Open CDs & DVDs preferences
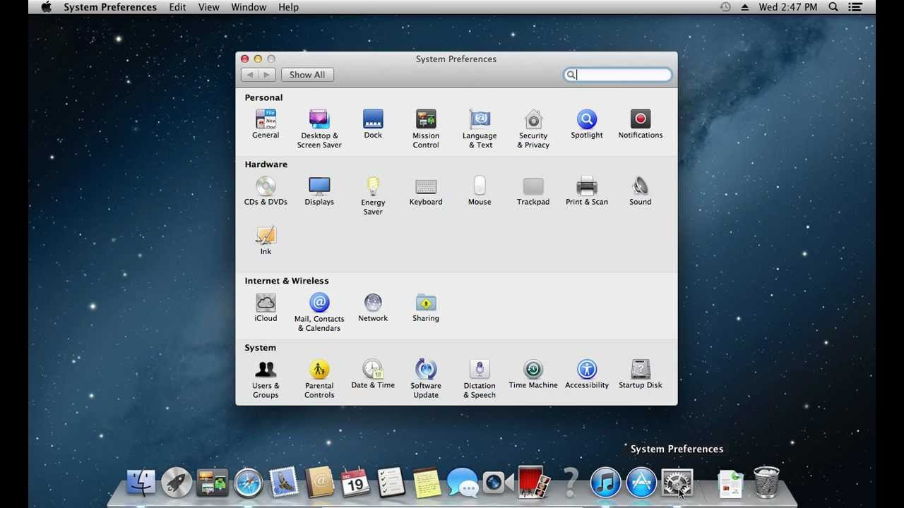This screenshot has width=904, height=508. 266,190
